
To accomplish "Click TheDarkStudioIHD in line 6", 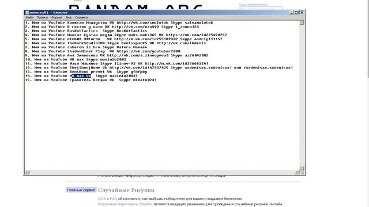I will pos(86,43).
